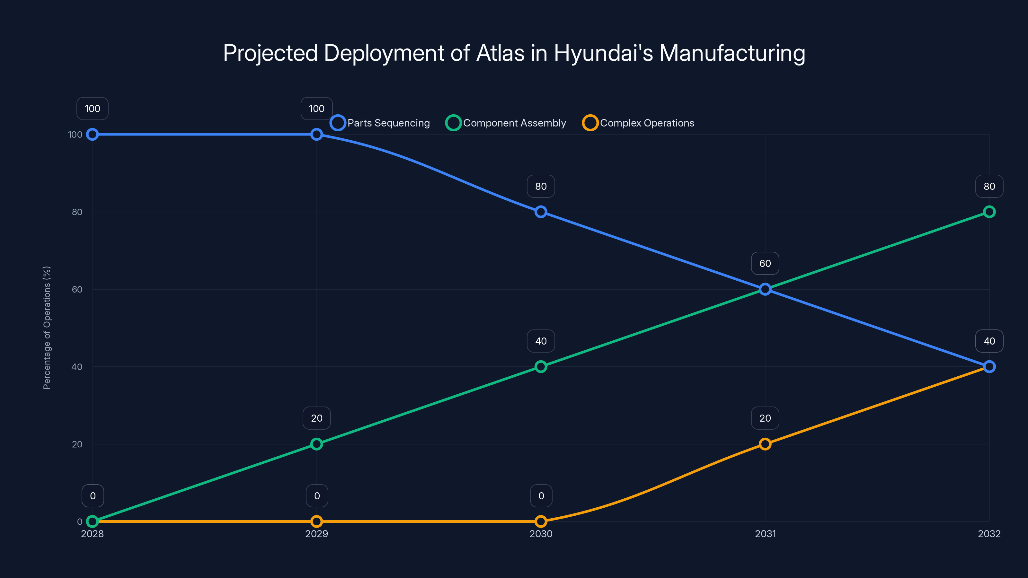Screen dimensions: 1028x578
Task: Select the green endpoint at 2032
Action: (989, 212)
